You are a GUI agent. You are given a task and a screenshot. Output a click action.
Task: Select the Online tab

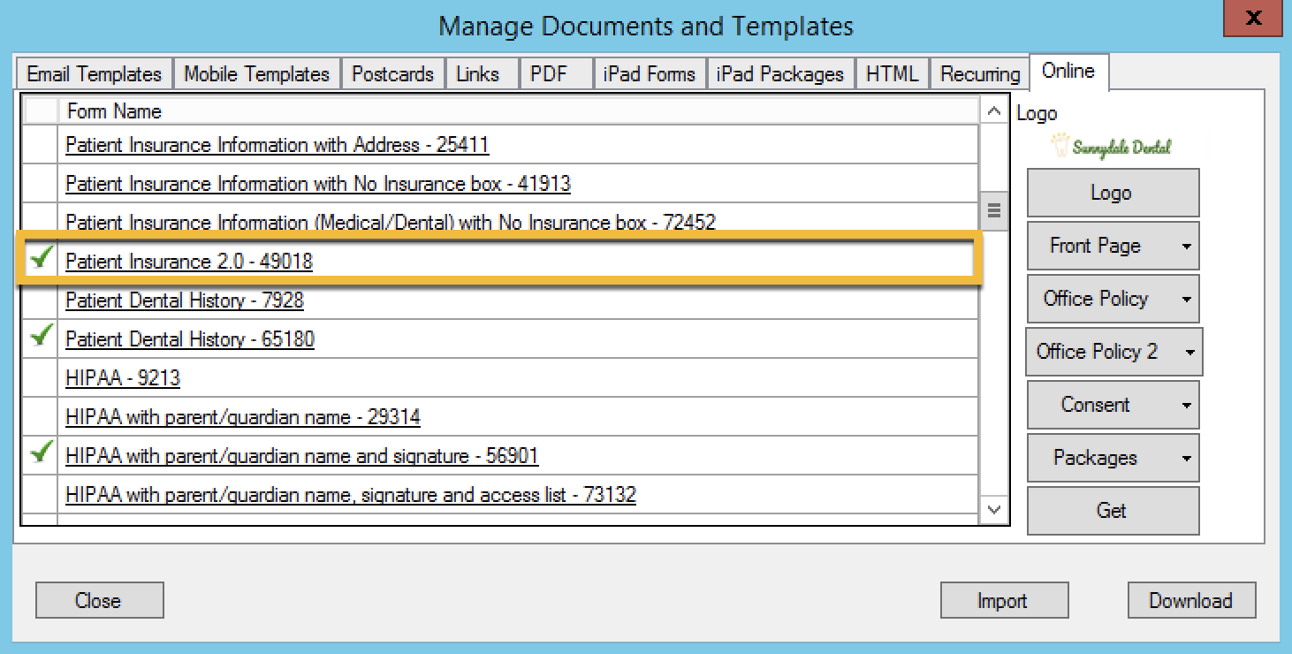(x=1068, y=71)
